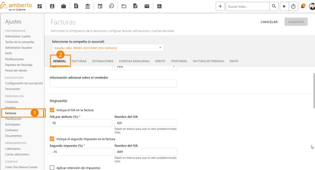This screenshot has width=315, height=170.
Task: Switch to the CUENTAS BANCARIAS tab
Action: (134, 61)
